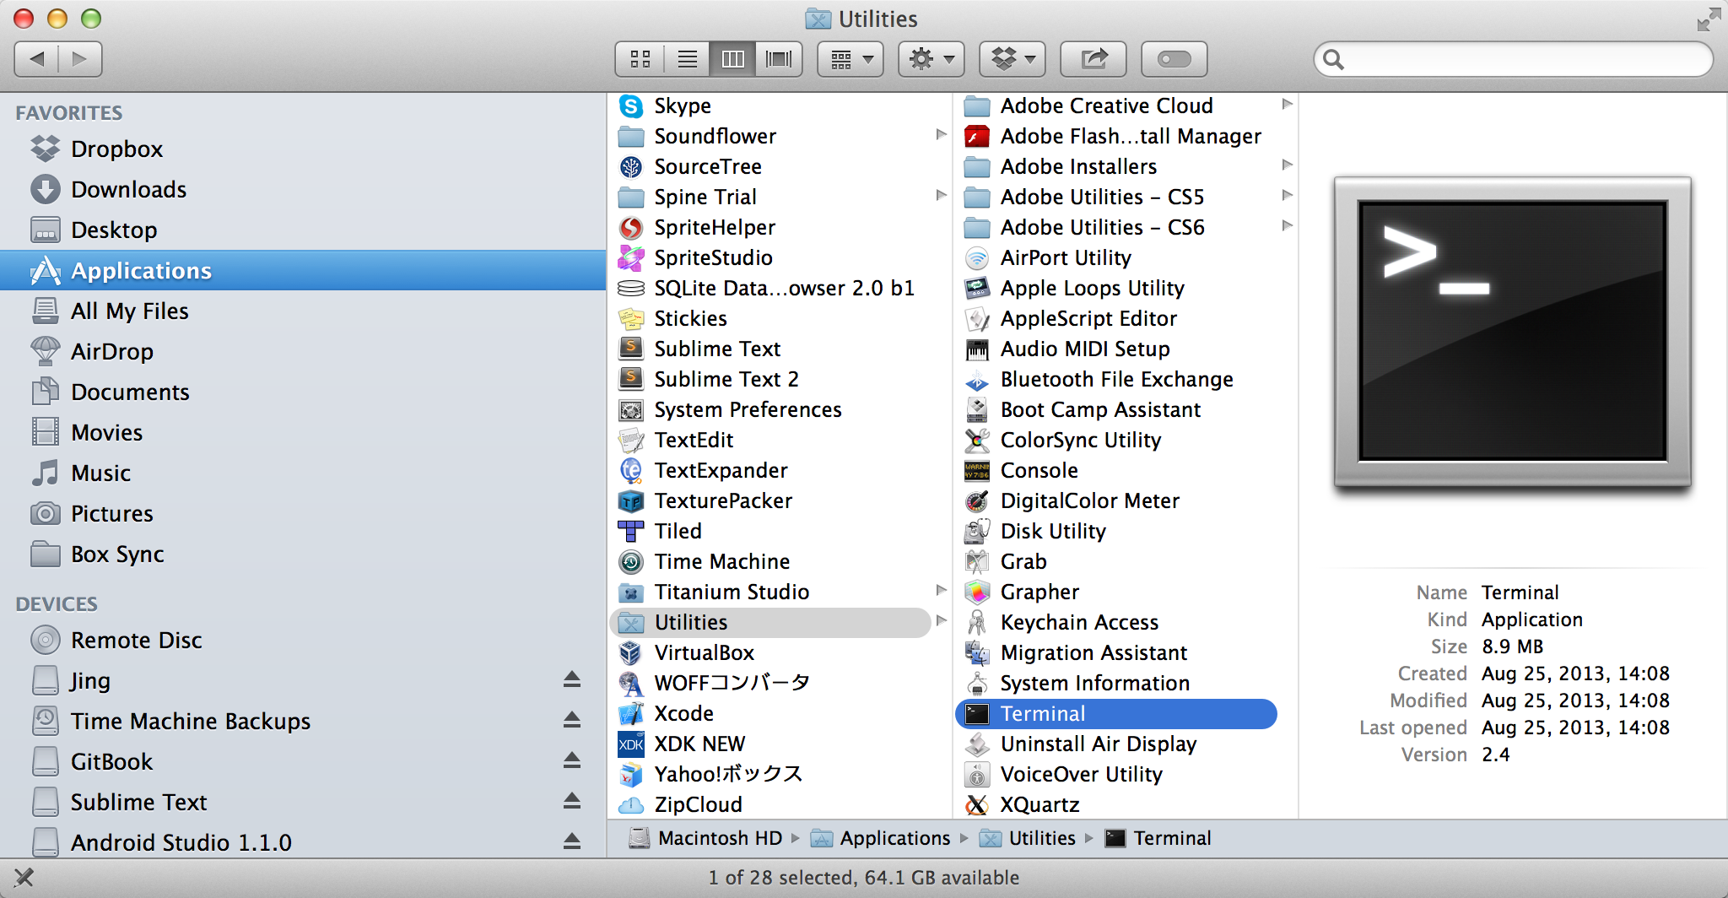Click the Terminal preview thumbnail
The image size is (1728, 898).
tap(1513, 332)
